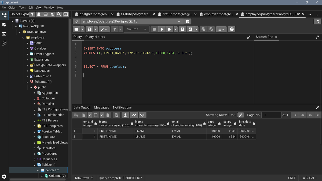Click View Data grid icon in Object Explorer
The height and width of the screenshot is (181, 322).
46,14
